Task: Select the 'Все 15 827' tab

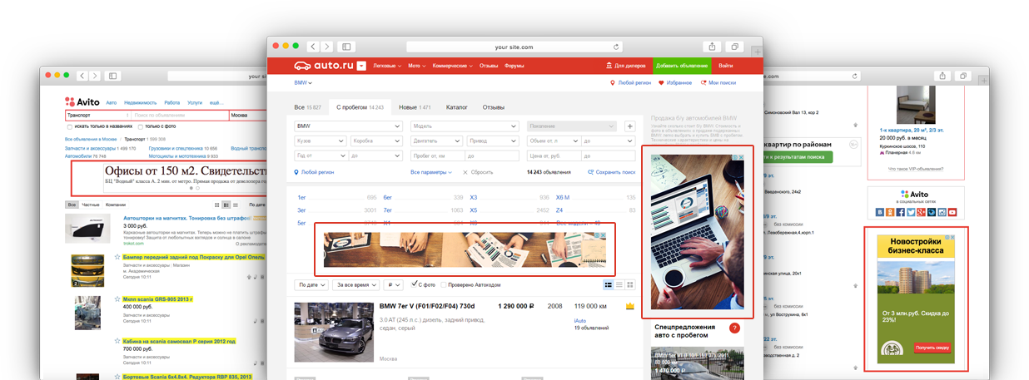Action: click(307, 107)
